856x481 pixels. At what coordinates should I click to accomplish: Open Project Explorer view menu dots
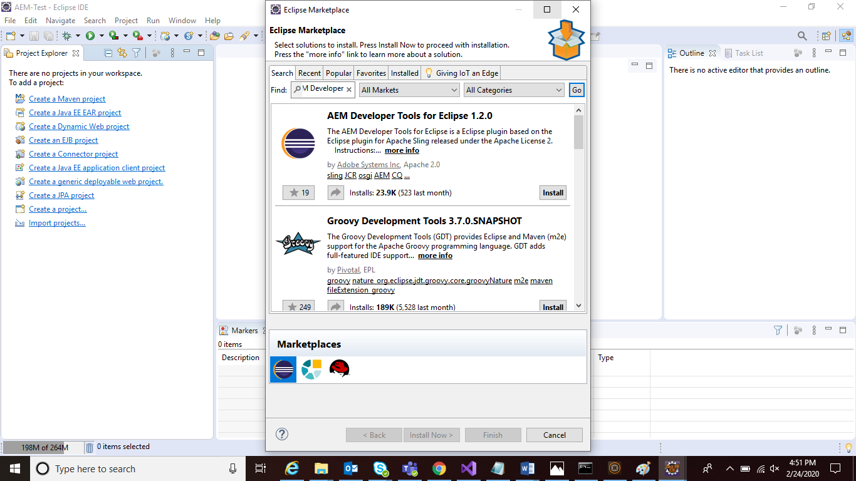point(173,53)
